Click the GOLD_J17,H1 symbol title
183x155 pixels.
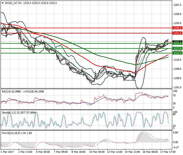pyautogui.click(x=13, y=3)
